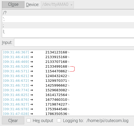Select the "l;" history entry
This screenshot has height=126, width=134.
click(68, 32)
